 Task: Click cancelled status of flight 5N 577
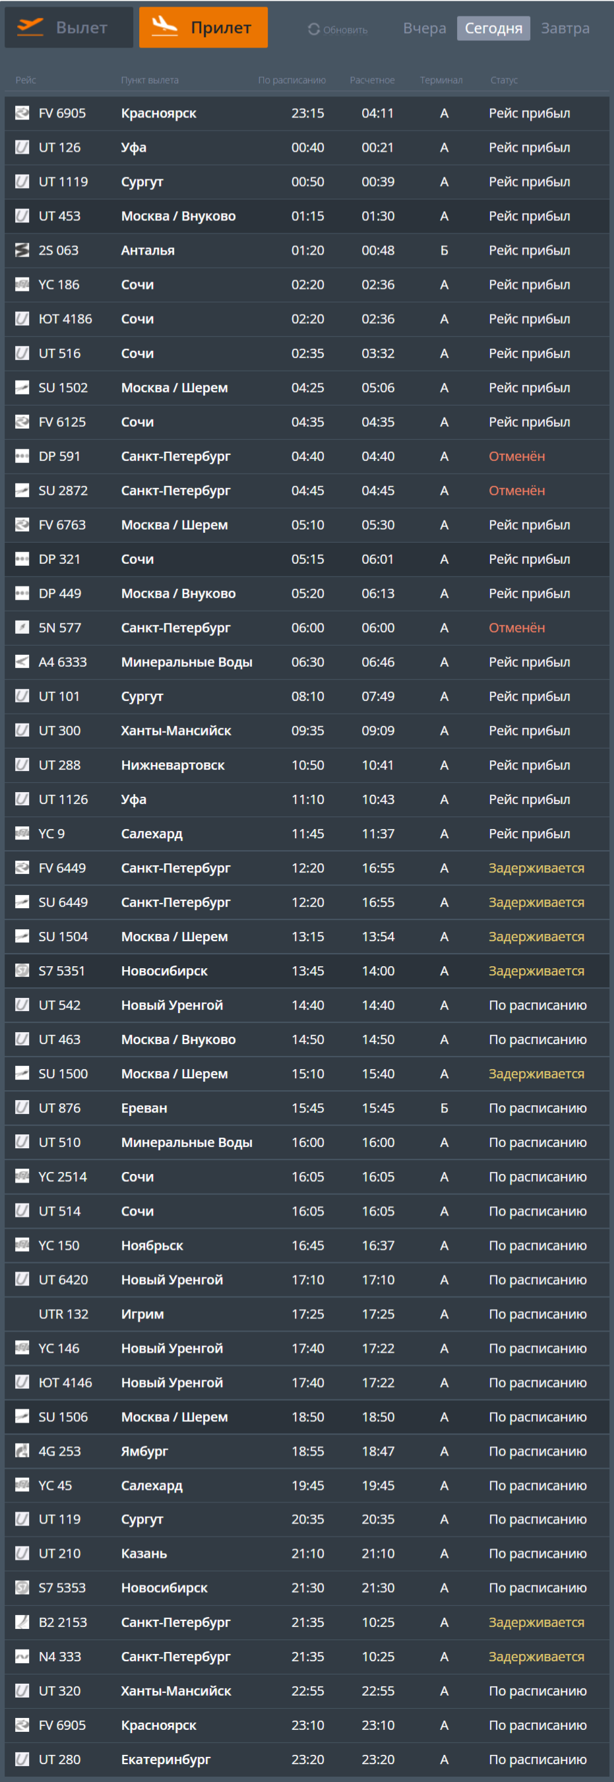pyautogui.click(x=516, y=627)
